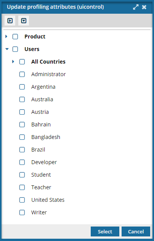Tick the Bangladesh checkbox

(22, 137)
